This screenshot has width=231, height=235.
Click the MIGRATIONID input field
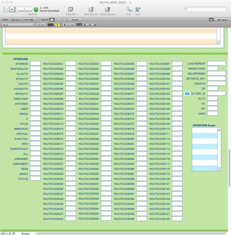click(213, 68)
